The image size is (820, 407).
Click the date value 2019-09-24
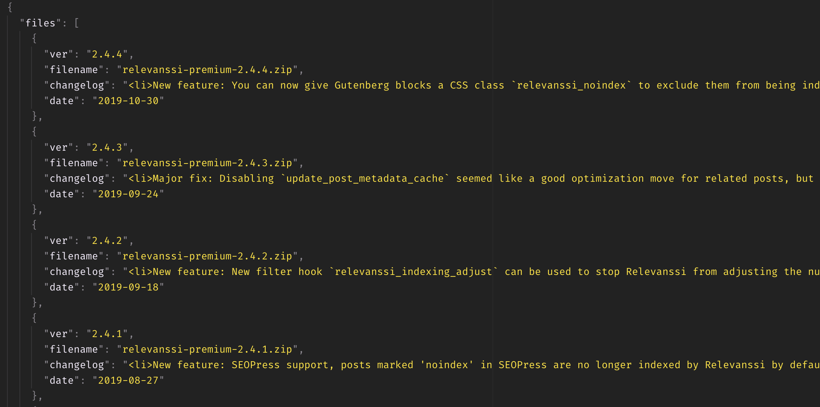pos(128,194)
